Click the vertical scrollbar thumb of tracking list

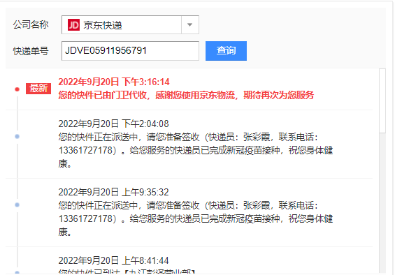(382, 101)
